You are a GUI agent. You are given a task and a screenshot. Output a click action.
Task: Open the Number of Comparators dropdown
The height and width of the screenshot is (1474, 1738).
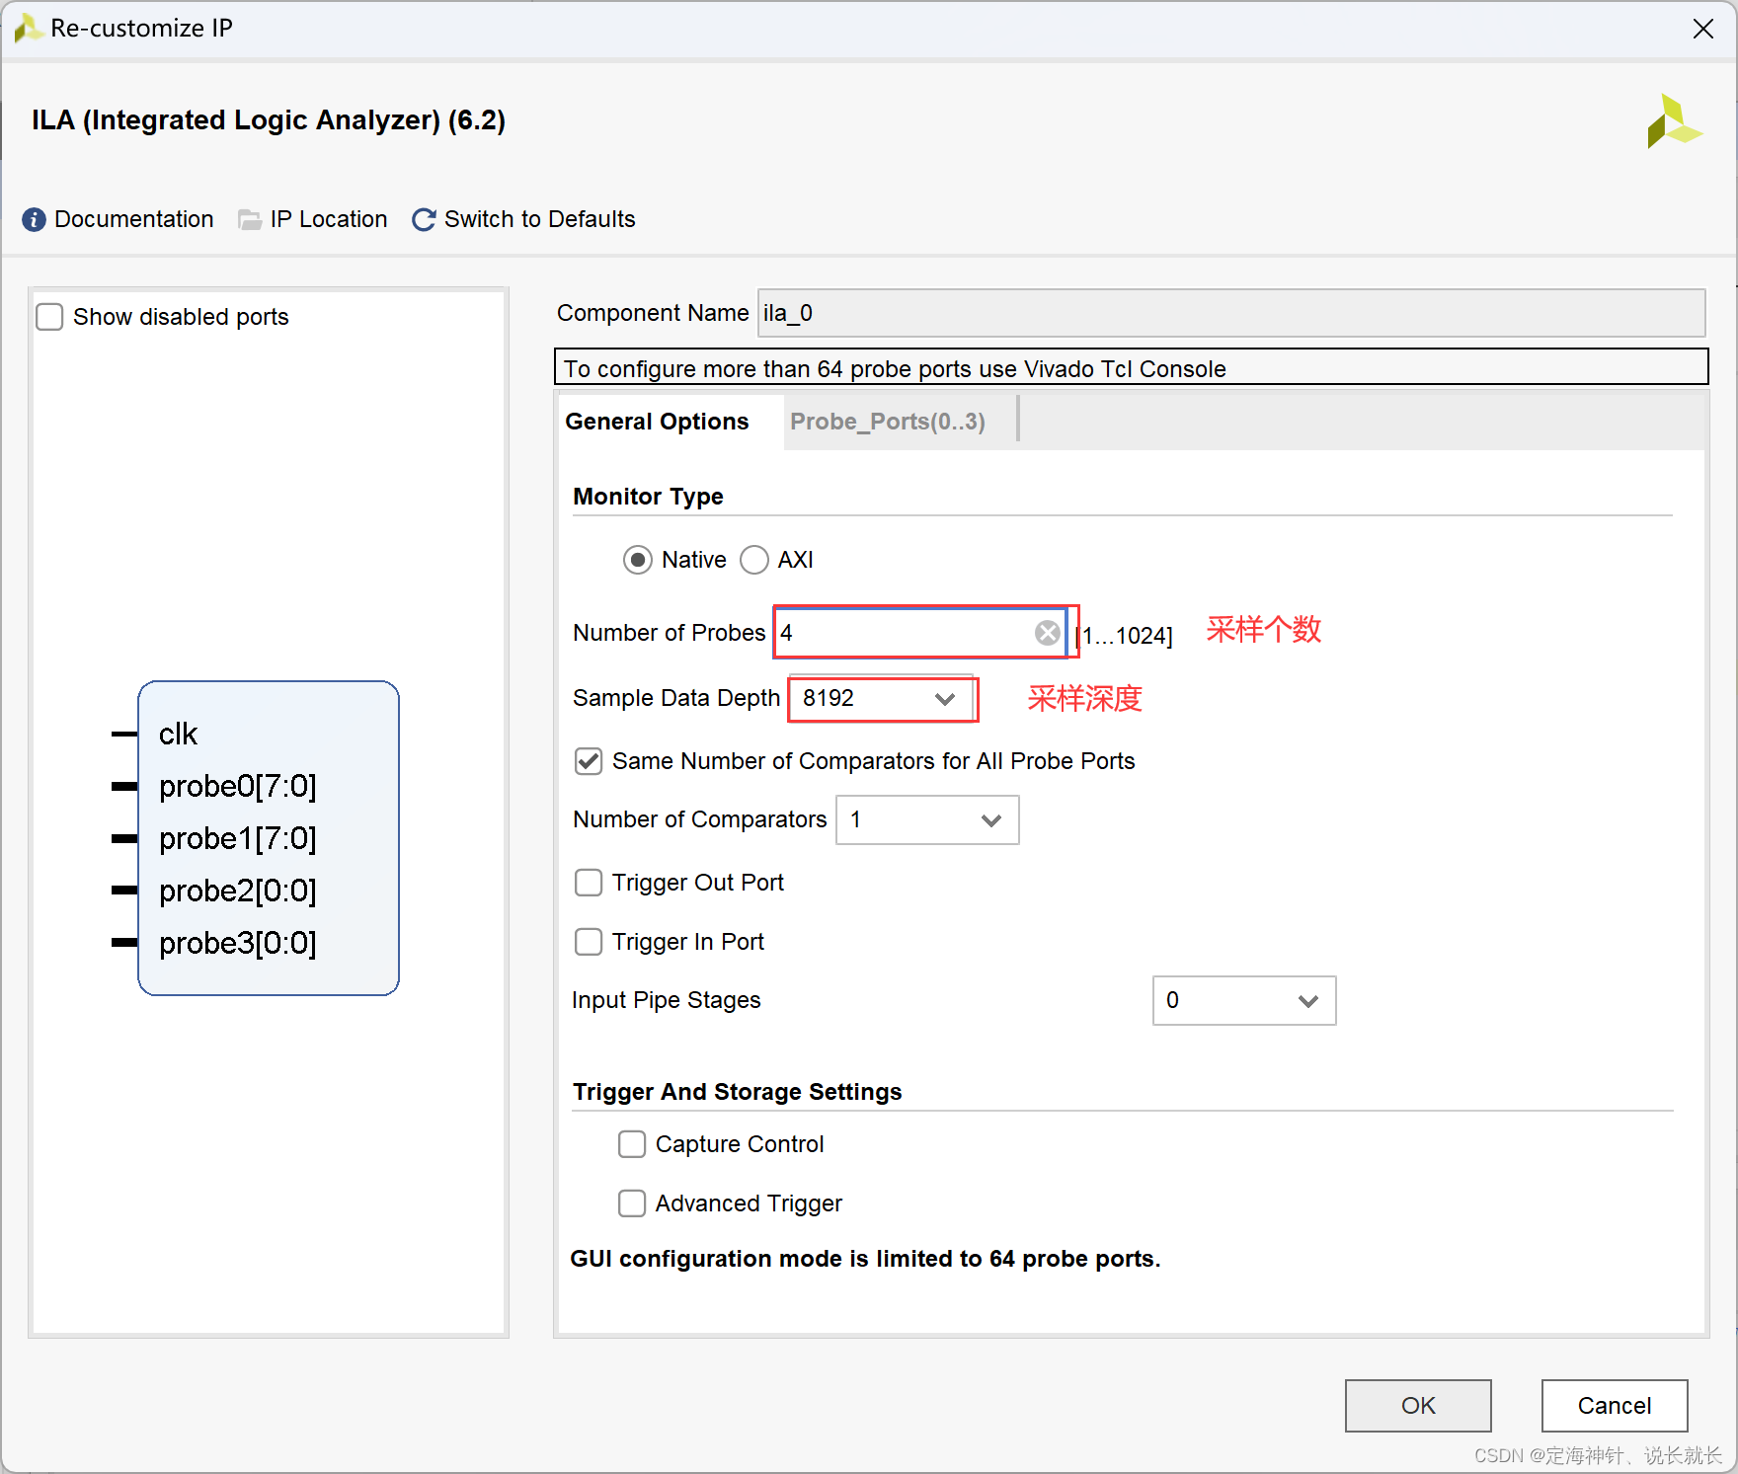coord(927,820)
